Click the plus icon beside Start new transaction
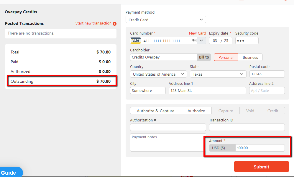Image resolution: width=294 pixels, height=177 pixels. pyautogui.click(x=115, y=24)
